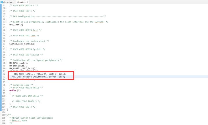Click the closing brace on line 105

[x=8, y=110]
